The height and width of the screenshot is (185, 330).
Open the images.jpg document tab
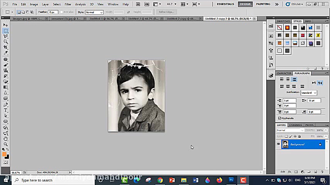click(x=29, y=18)
